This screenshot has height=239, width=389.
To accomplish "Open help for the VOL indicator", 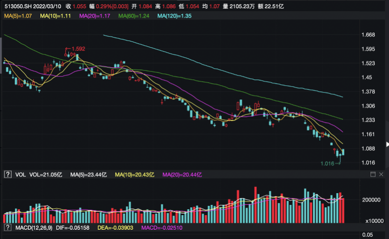I will point(7,174).
